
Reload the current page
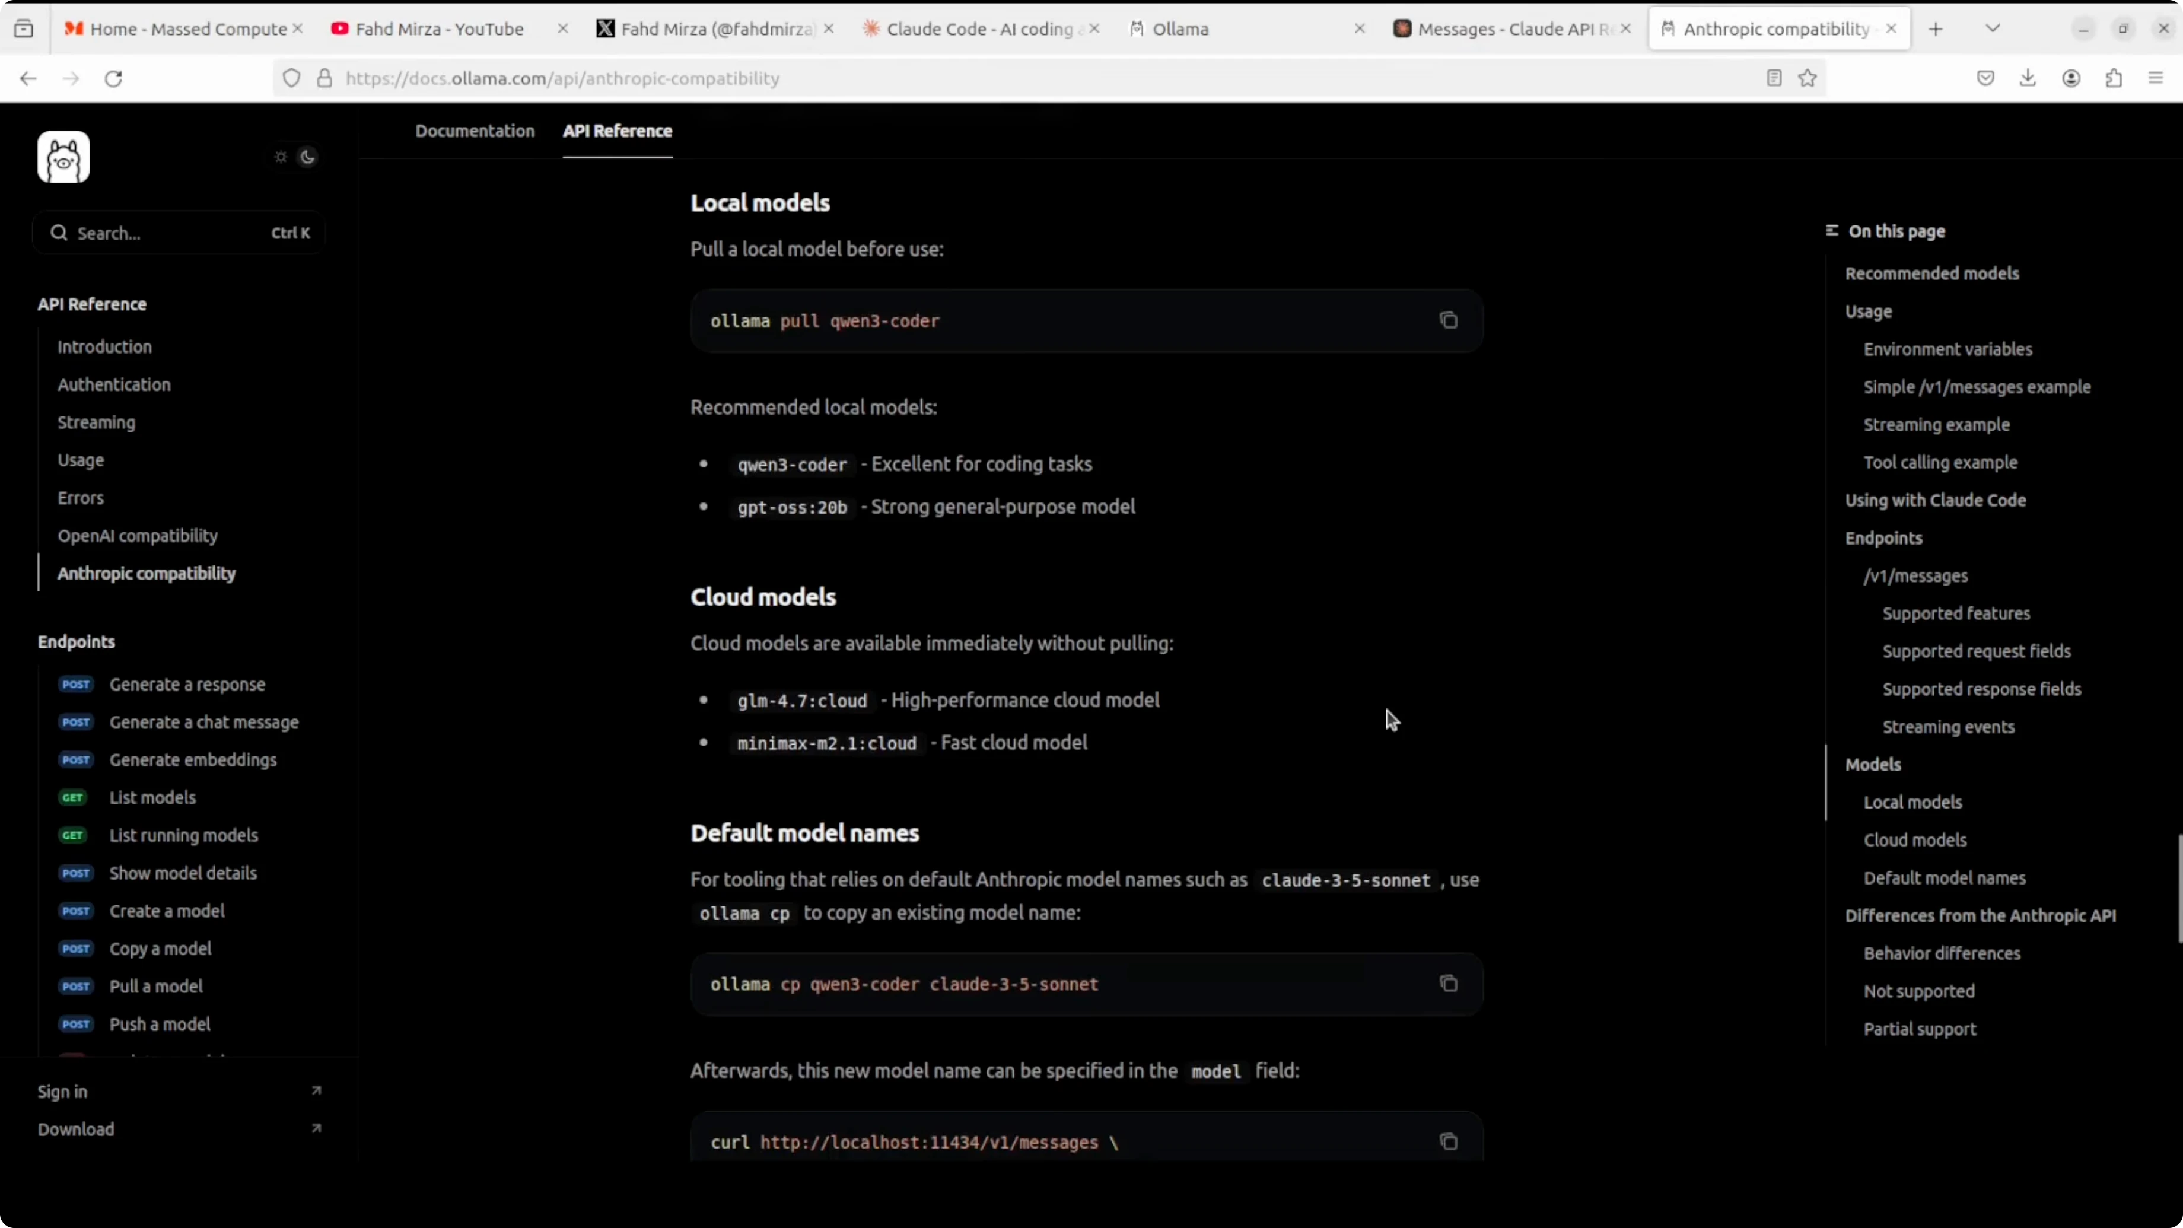coord(113,78)
